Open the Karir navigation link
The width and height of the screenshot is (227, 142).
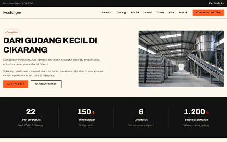pyautogui.click(x=171, y=13)
